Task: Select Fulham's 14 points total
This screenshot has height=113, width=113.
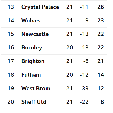Action: click(x=101, y=75)
